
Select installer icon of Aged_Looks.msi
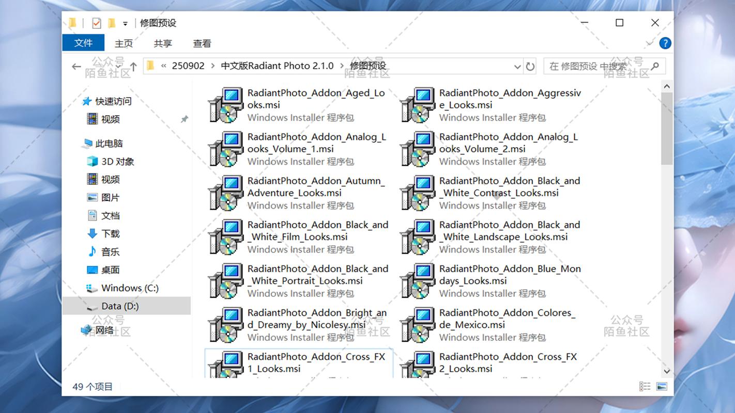tap(226, 105)
